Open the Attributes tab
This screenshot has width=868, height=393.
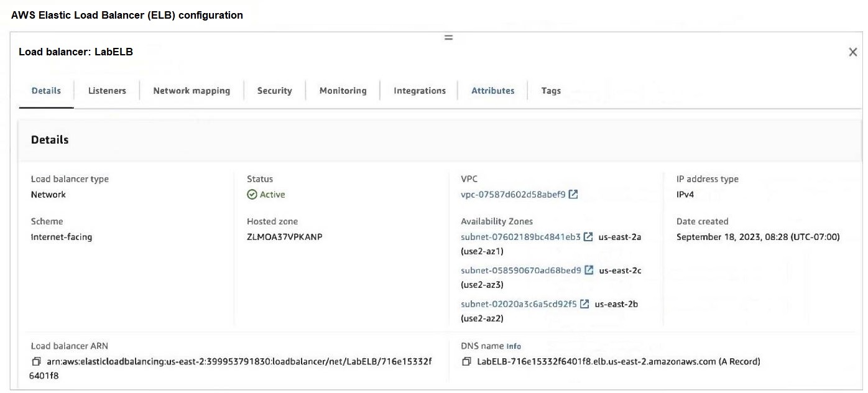(x=492, y=91)
